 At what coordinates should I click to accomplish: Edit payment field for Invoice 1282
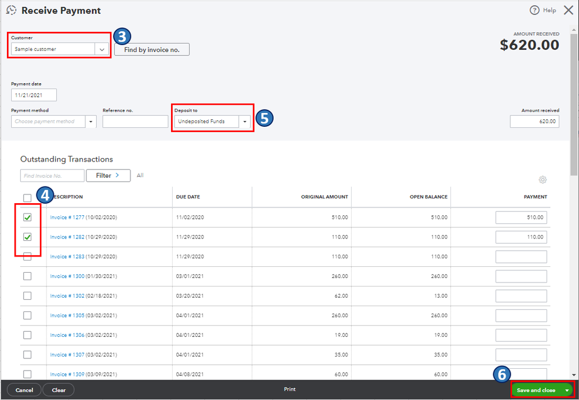521,237
